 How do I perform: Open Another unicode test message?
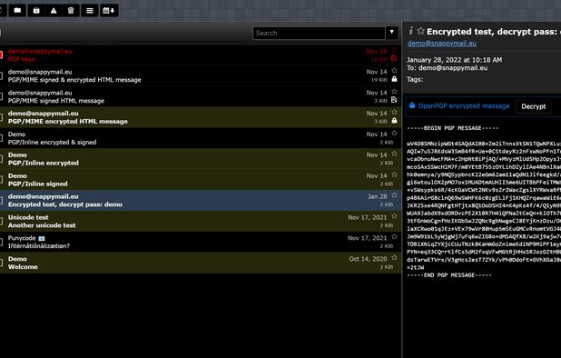click(x=201, y=221)
